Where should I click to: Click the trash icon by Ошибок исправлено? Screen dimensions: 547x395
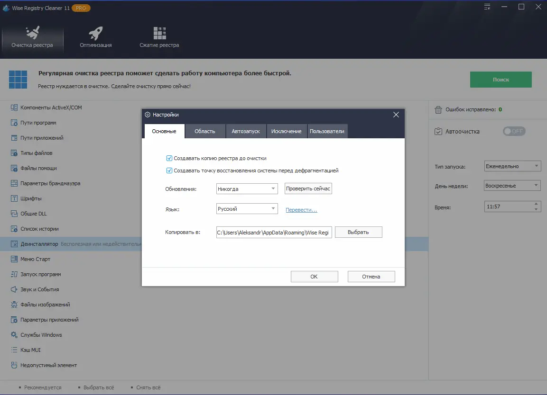[438, 110]
